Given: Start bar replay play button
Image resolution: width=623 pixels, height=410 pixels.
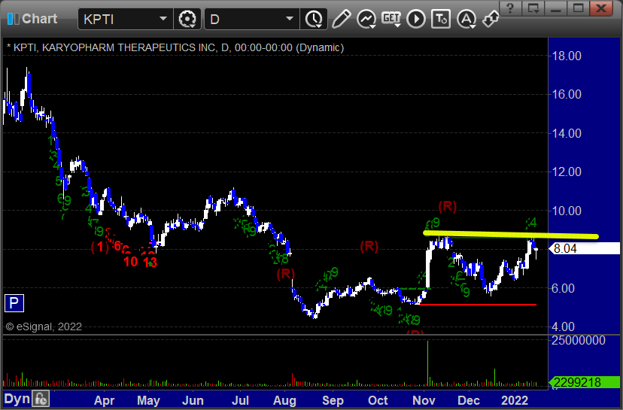Looking at the screenshot, I should click(416, 19).
